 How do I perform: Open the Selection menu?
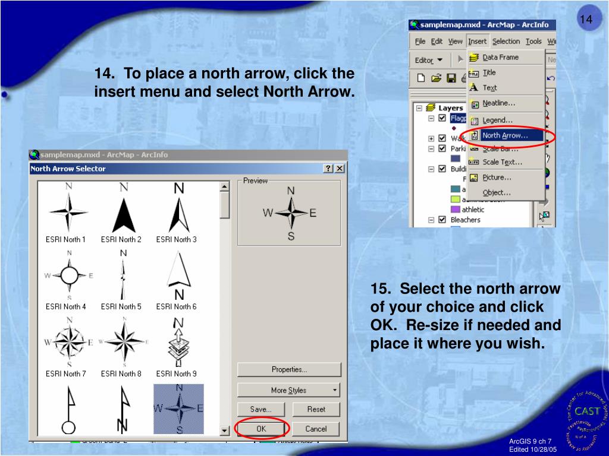click(x=506, y=42)
